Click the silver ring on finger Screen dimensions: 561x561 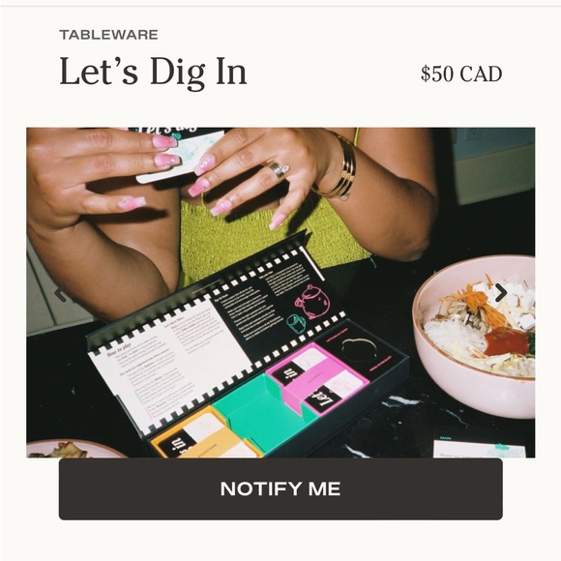click(280, 169)
